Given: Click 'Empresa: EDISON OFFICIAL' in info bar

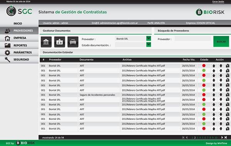Looking at the screenshot, I should tap(201, 23).
